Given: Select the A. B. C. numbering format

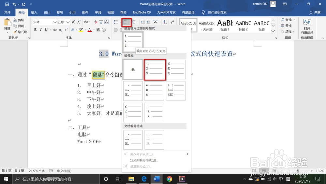Looking at the screenshot, I should [154, 91].
